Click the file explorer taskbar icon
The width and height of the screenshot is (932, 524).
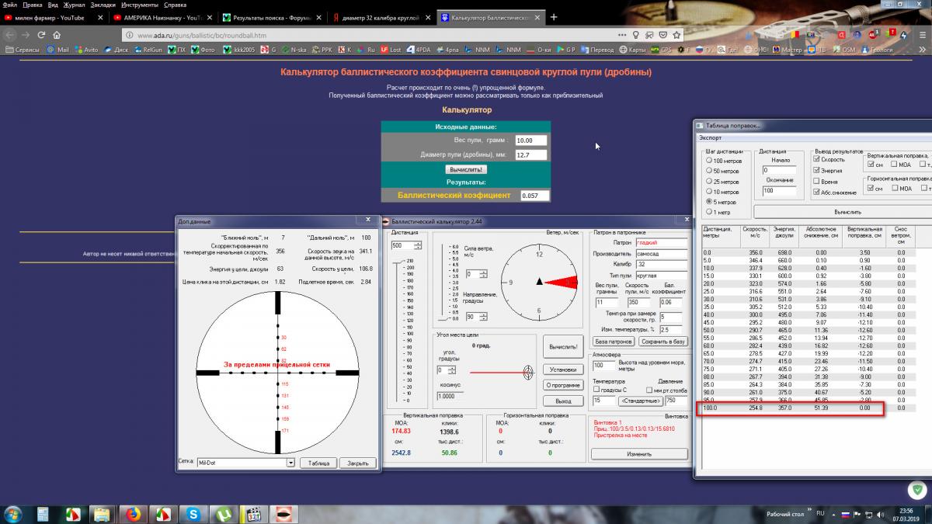click(x=102, y=514)
